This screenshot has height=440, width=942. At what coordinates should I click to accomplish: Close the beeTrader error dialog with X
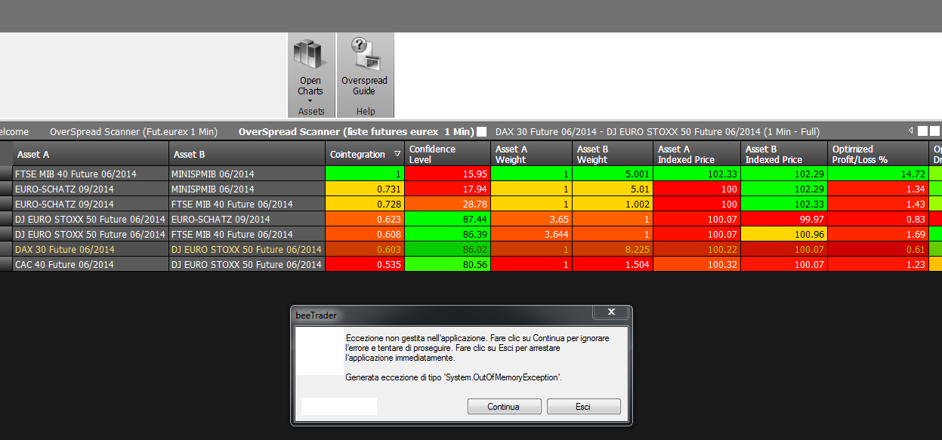pos(611,312)
